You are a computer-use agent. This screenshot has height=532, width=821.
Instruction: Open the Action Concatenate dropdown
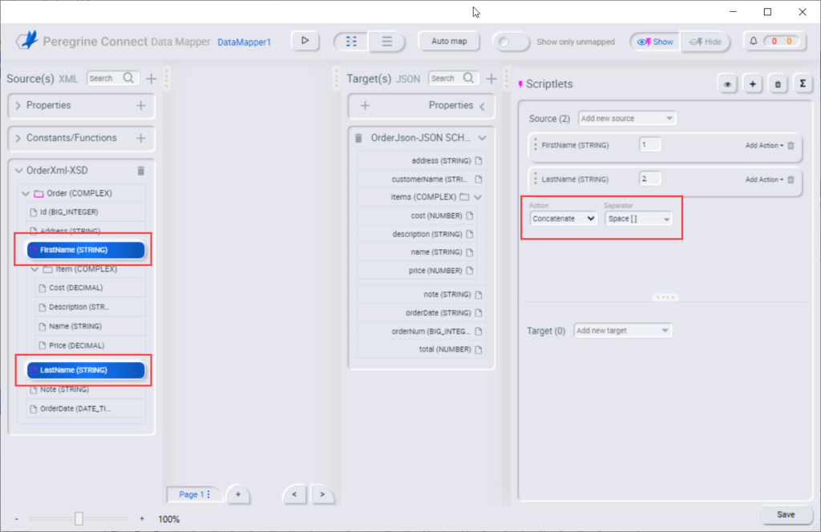click(x=563, y=219)
